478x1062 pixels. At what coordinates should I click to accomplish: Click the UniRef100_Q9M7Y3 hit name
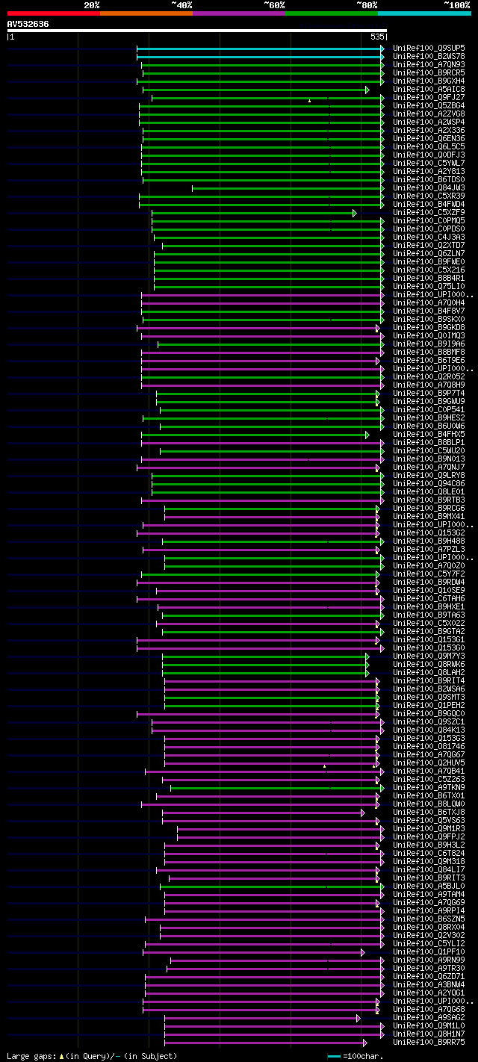click(x=429, y=656)
